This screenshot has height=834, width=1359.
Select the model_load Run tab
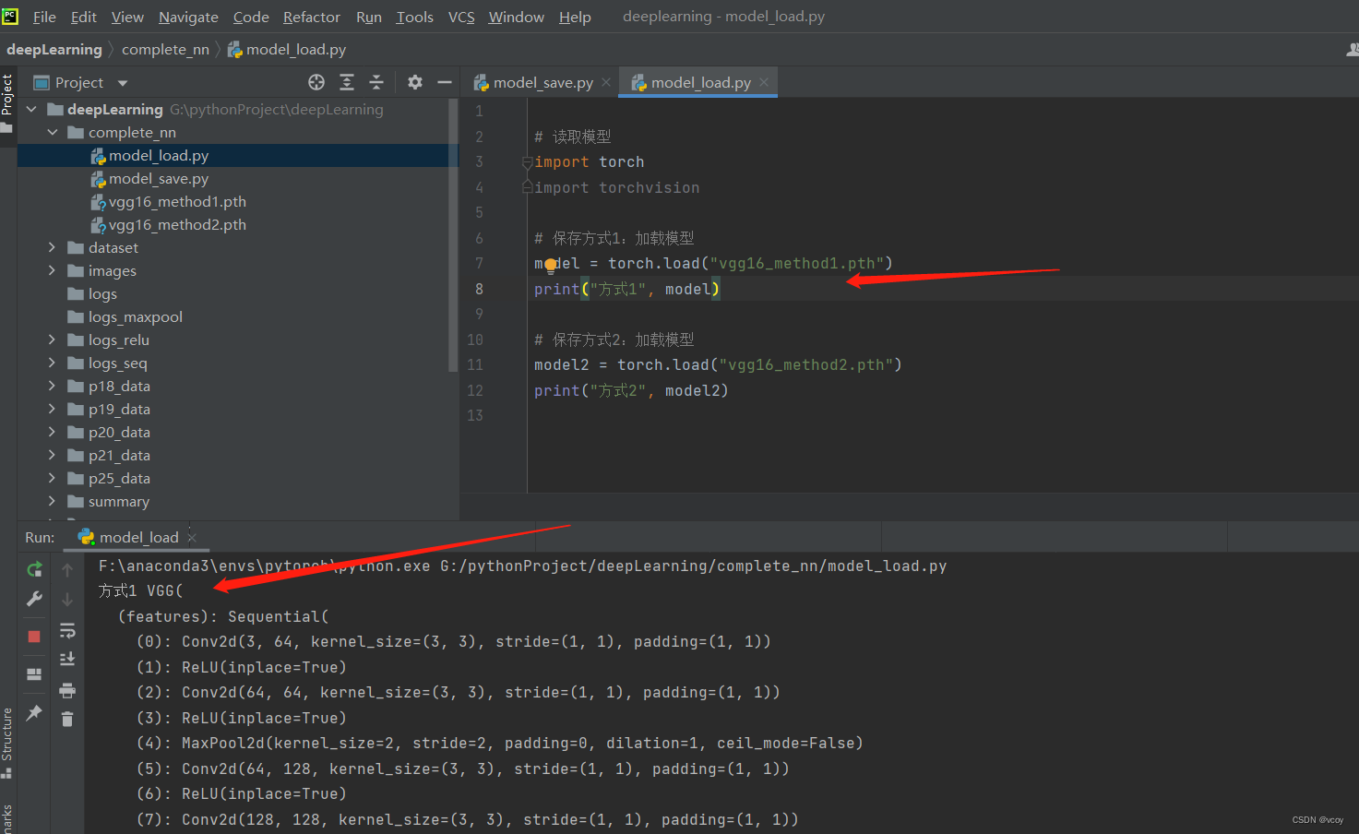click(x=138, y=537)
